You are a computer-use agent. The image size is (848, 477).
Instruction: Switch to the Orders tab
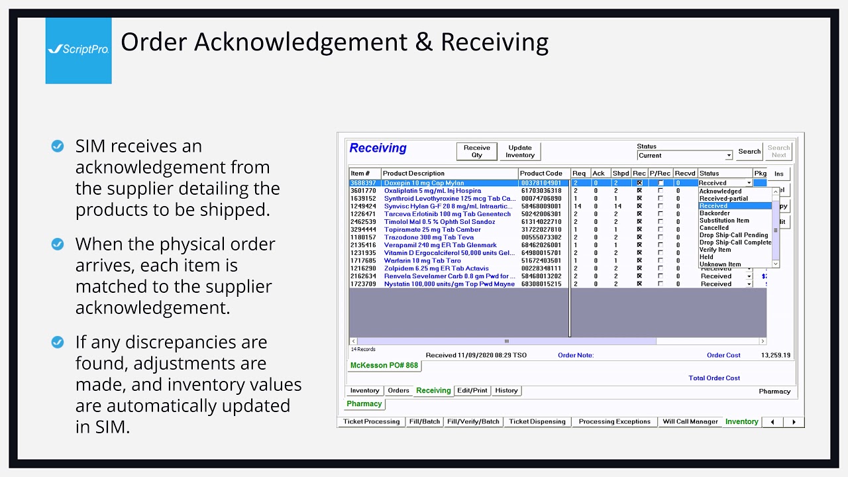point(398,391)
